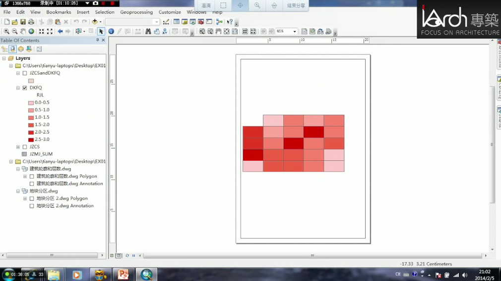The image size is (501, 281).
Task: Select layout Zoom In page tool
Action: tap(202, 31)
